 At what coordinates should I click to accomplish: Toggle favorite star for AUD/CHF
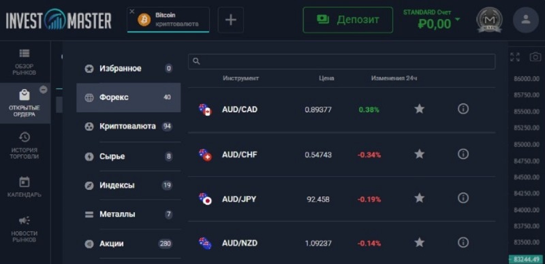tap(420, 154)
